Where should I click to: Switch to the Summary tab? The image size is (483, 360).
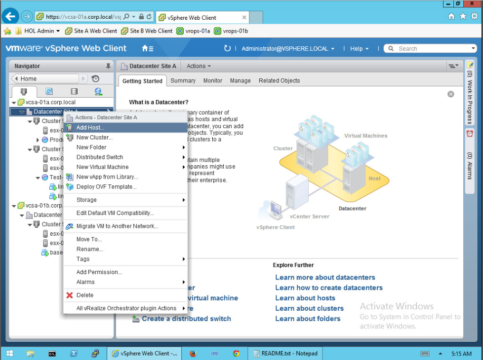coord(183,80)
